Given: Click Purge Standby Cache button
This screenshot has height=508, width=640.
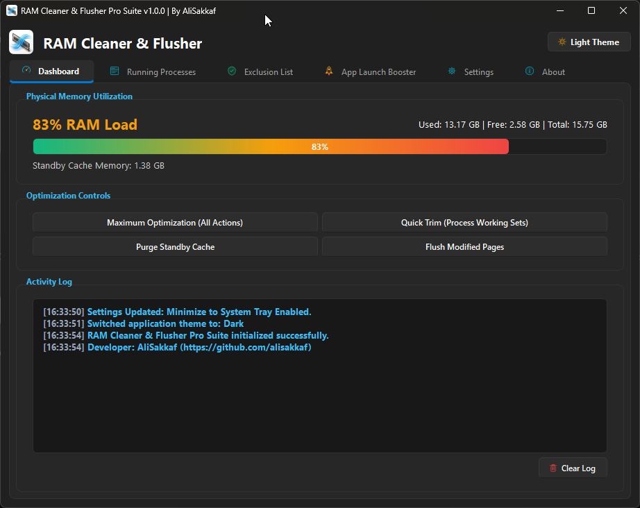Looking at the screenshot, I should [175, 247].
